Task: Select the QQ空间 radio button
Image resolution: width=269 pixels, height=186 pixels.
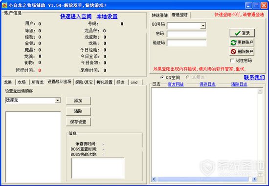Action: point(162,78)
